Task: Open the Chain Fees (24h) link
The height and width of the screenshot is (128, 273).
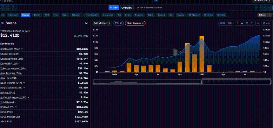Action: (x=10, y=54)
